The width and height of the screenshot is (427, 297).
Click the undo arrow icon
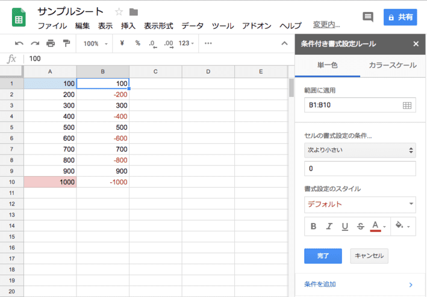[x=19, y=43]
